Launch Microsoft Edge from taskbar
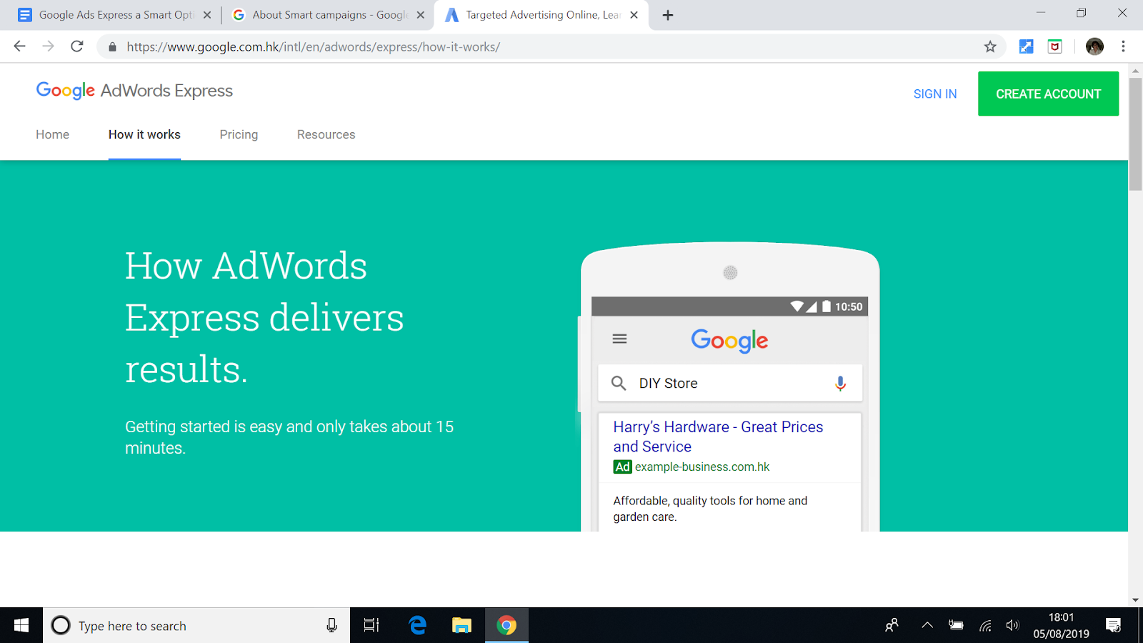The width and height of the screenshot is (1143, 643). coord(418,626)
